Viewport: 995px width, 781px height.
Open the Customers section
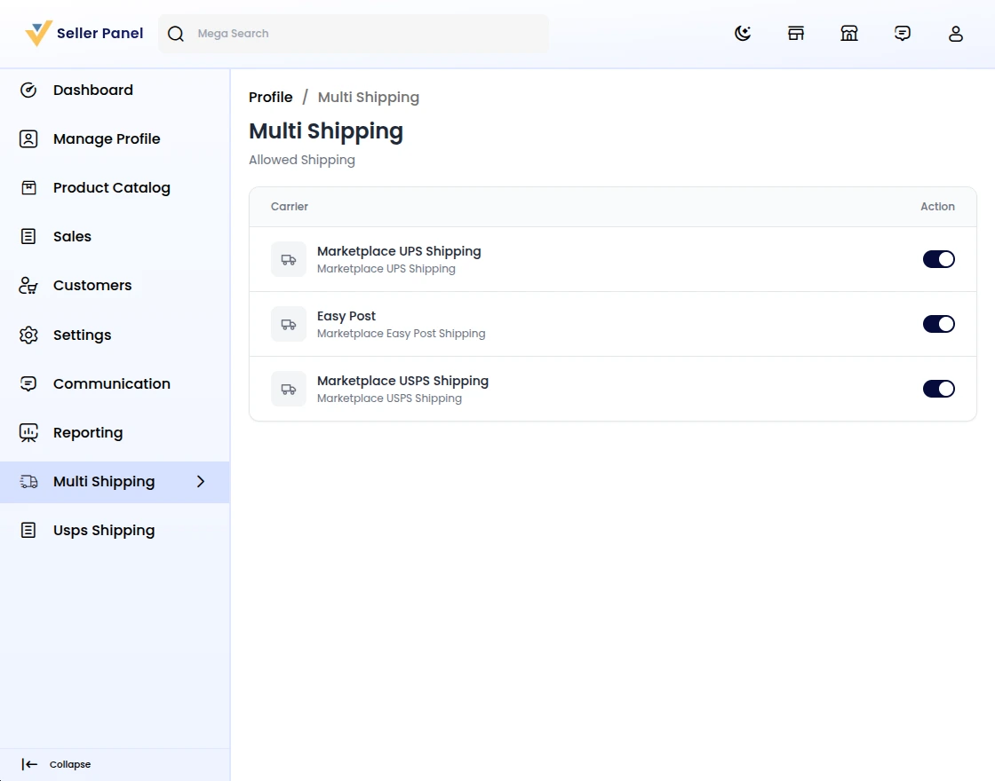92,285
